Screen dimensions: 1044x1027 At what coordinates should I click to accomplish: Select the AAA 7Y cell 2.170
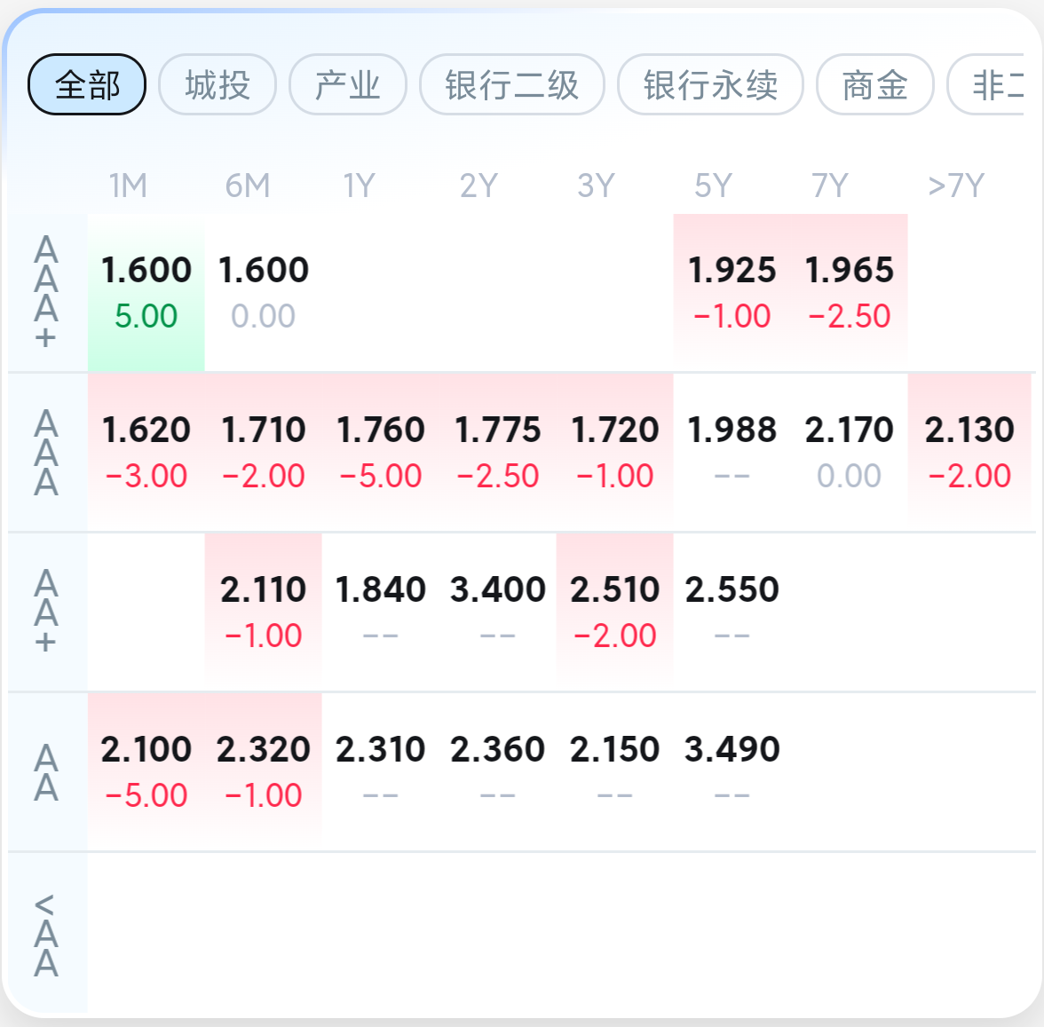(849, 453)
